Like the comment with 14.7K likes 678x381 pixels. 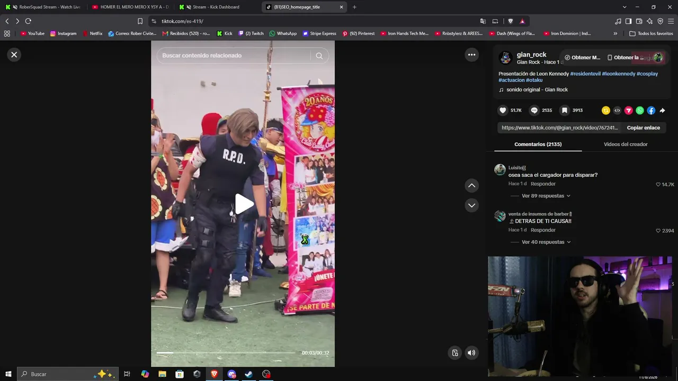pyautogui.click(x=658, y=184)
